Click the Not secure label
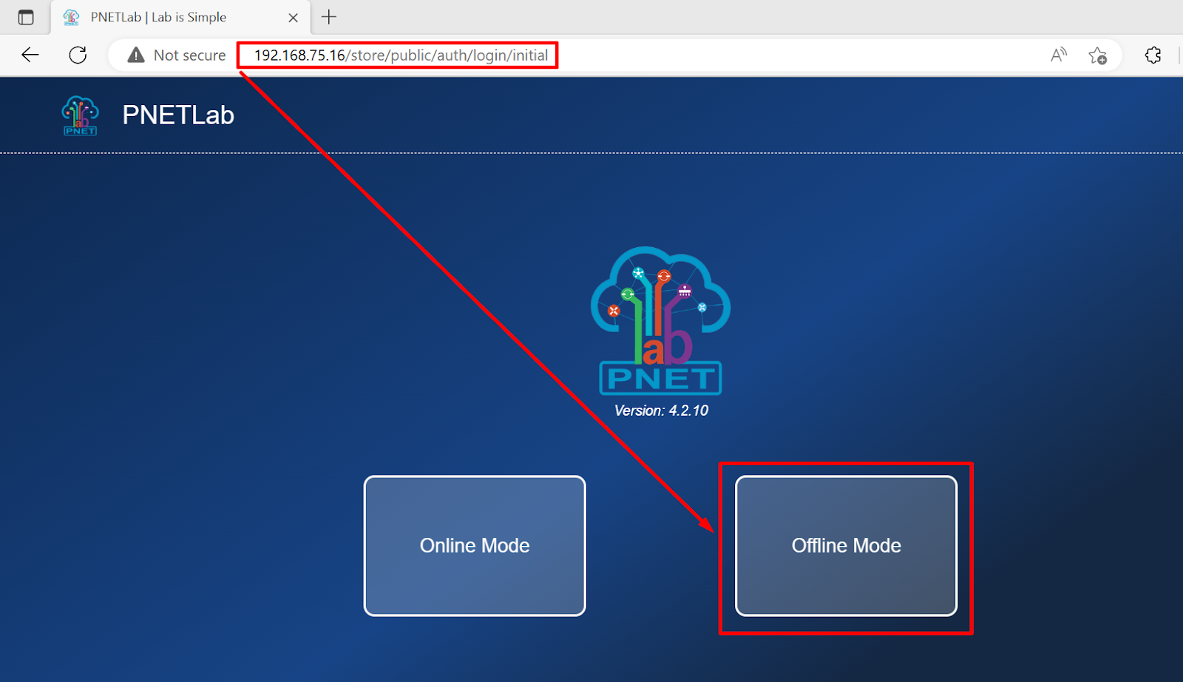 tap(189, 55)
